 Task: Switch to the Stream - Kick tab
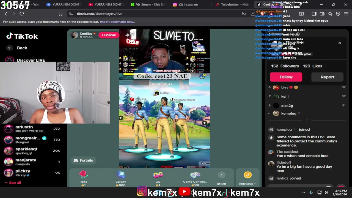pos(148,5)
